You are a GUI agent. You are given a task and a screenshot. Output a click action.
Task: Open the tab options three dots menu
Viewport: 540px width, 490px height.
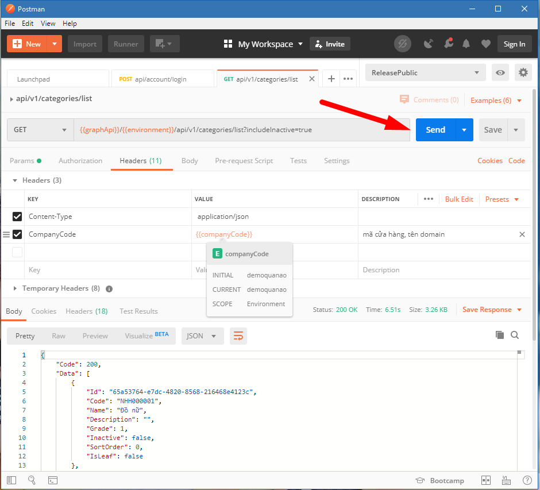pyautogui.click(x=348, y=79)
